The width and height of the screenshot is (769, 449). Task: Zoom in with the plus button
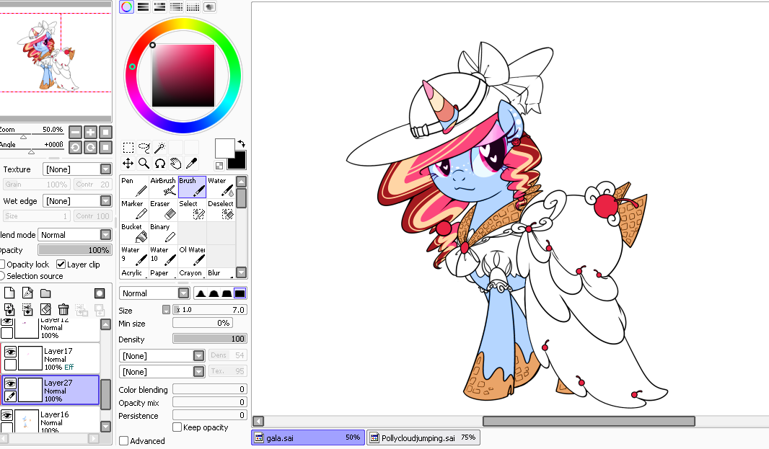click(90, 132)
